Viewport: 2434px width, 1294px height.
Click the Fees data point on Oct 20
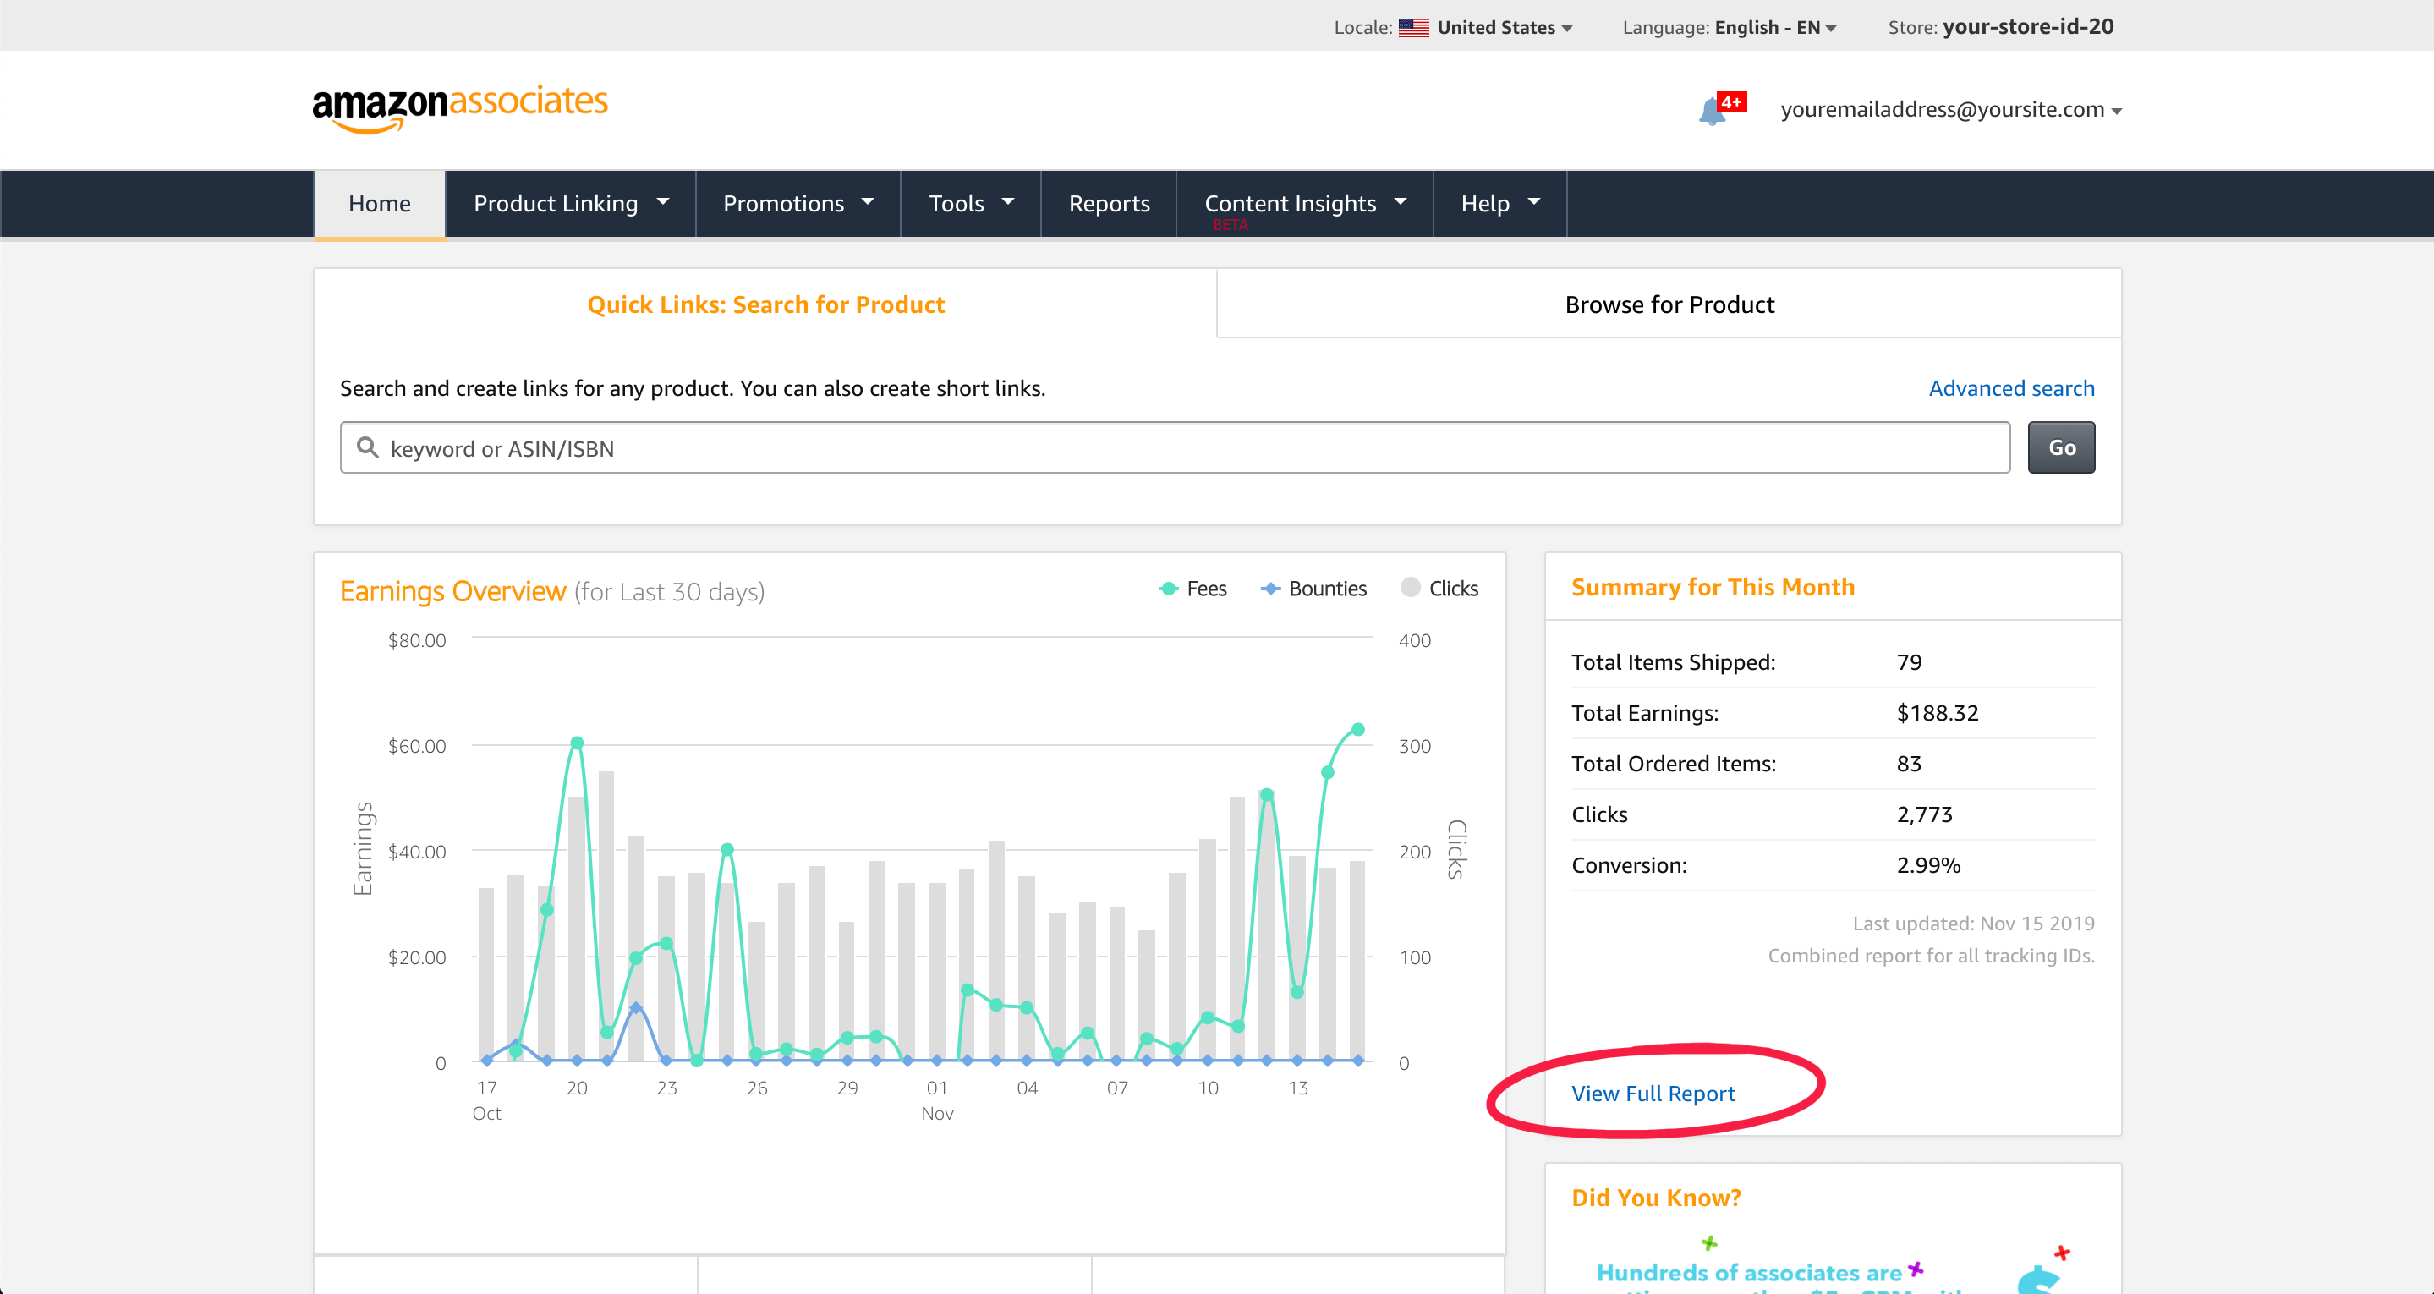(578, 743)
